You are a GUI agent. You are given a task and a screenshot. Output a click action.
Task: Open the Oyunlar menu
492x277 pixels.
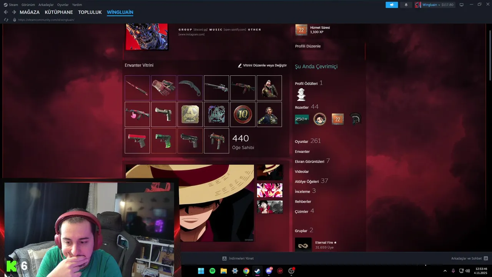point(63,5)
